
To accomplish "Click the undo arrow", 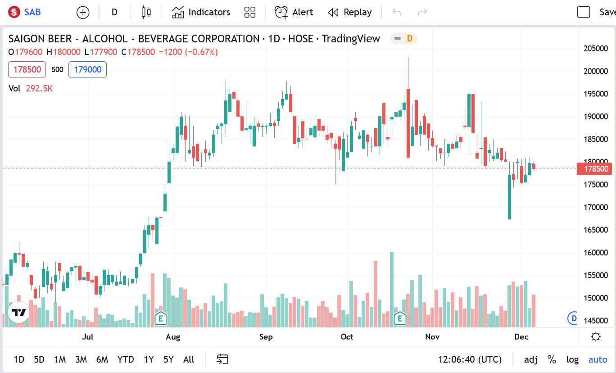I will click(x=397, y=12).
